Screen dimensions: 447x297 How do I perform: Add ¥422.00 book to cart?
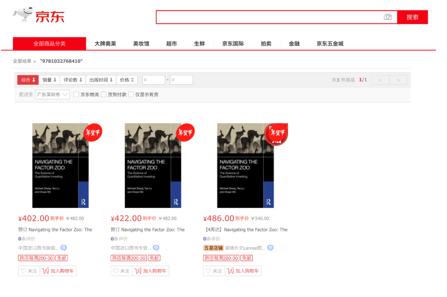[x=151, y=271]
